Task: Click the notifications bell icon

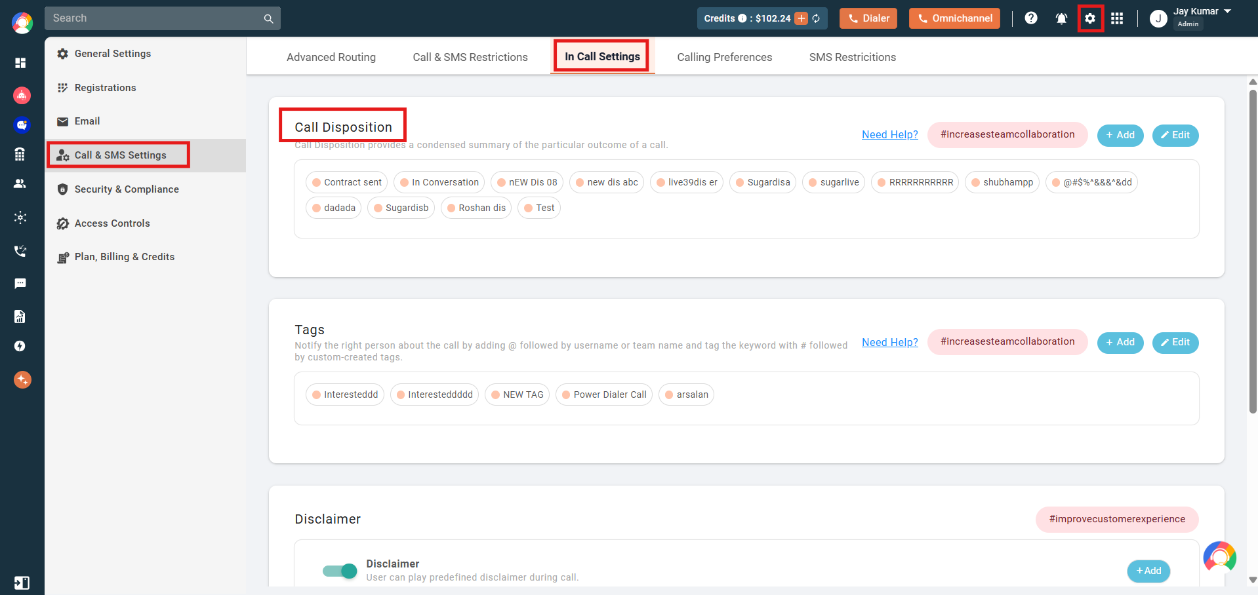Action: (1061, 18)
